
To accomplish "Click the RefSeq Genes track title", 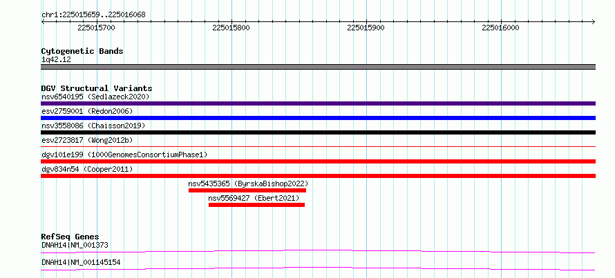I will 70,237.
